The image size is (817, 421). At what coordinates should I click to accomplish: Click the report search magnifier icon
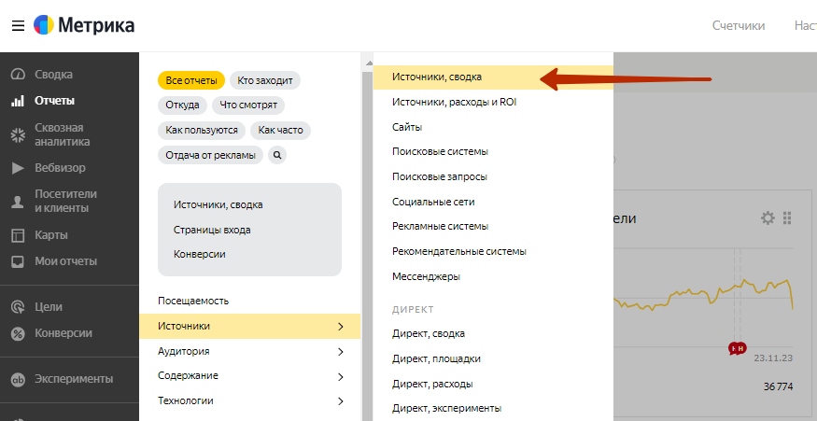(277, 155)
